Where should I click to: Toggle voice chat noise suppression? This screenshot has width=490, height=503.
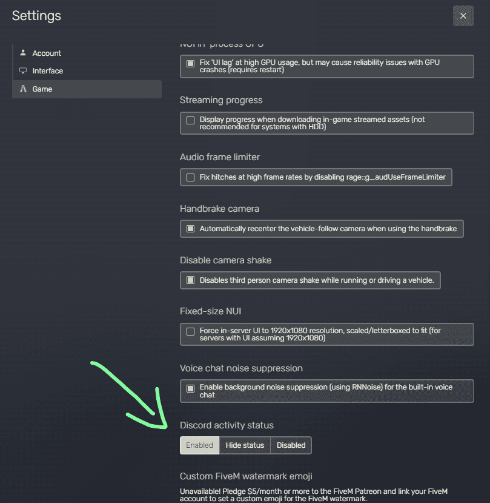click(x=190, y=387)
